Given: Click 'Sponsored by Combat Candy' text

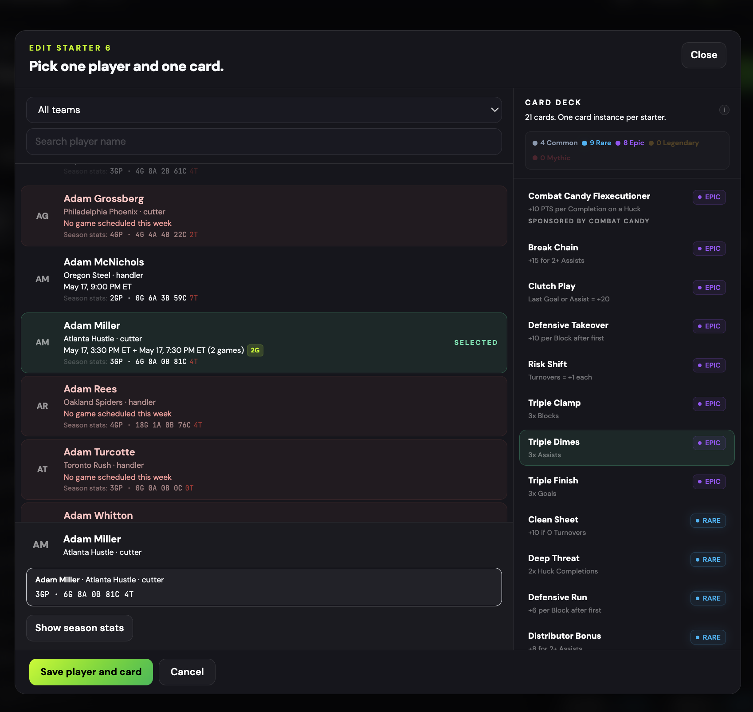Looking at the screenshot, I should pyautogui.click(x=588, y=221).
